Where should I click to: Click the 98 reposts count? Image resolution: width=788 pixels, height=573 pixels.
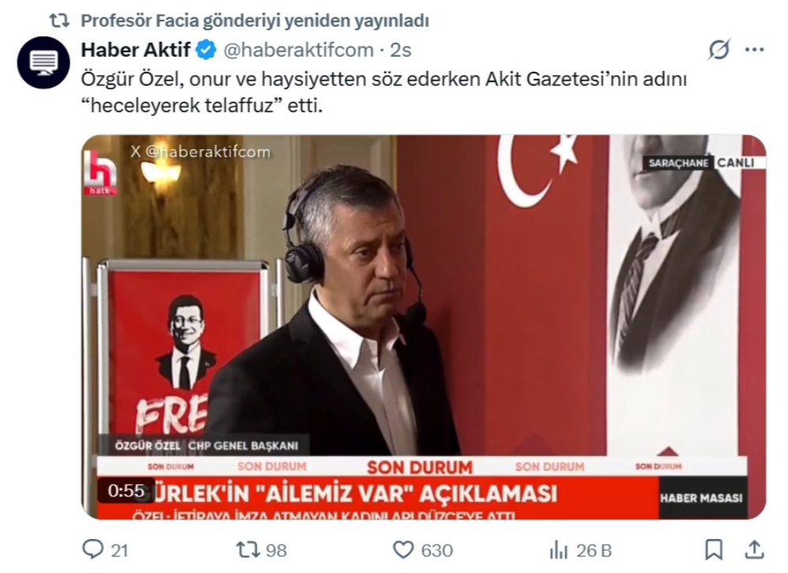[276, 550]
